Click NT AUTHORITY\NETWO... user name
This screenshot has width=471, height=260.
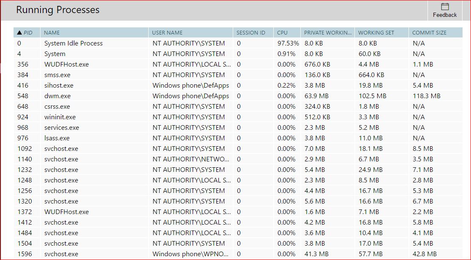pyautogui.click(x=191, y=159)
